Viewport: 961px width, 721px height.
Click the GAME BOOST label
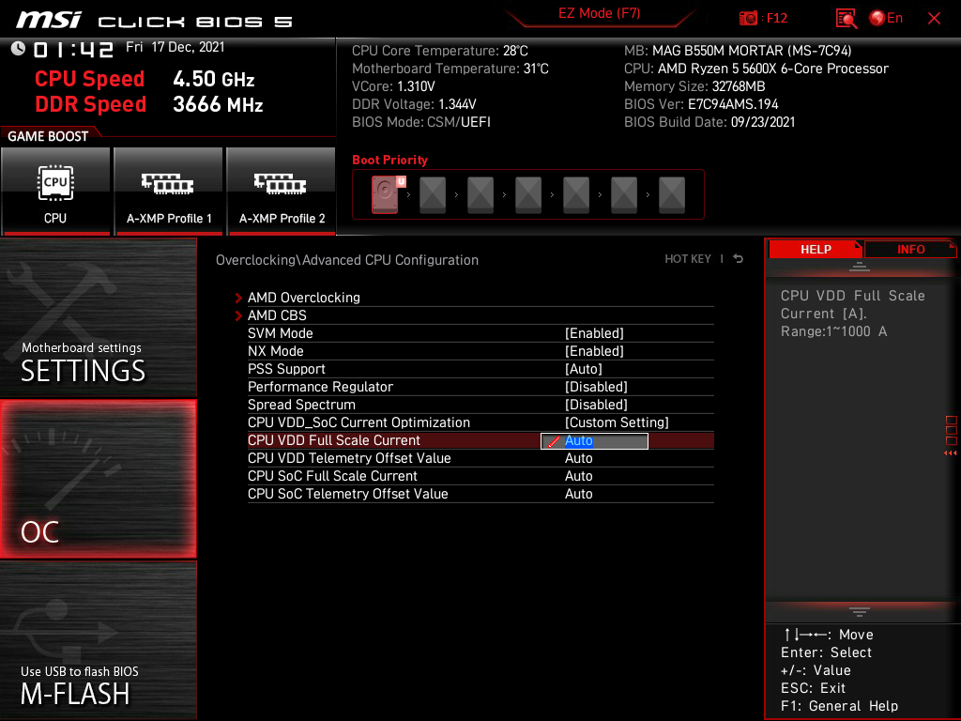click(x=48, y=136)
